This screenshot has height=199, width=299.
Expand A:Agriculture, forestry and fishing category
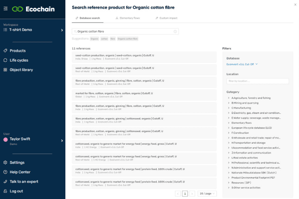pos(229,98)
